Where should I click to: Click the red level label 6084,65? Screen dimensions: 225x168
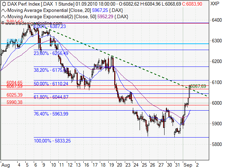(14, 82)
